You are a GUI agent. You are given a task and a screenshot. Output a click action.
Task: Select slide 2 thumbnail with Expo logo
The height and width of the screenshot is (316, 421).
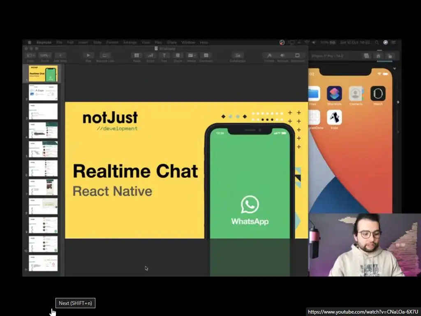click(x=43, y=93)
